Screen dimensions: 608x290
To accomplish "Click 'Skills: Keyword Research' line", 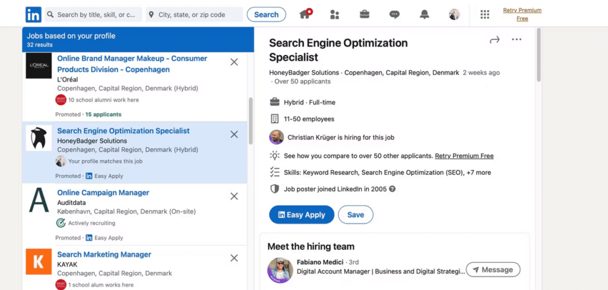I will tap(387, 172).
